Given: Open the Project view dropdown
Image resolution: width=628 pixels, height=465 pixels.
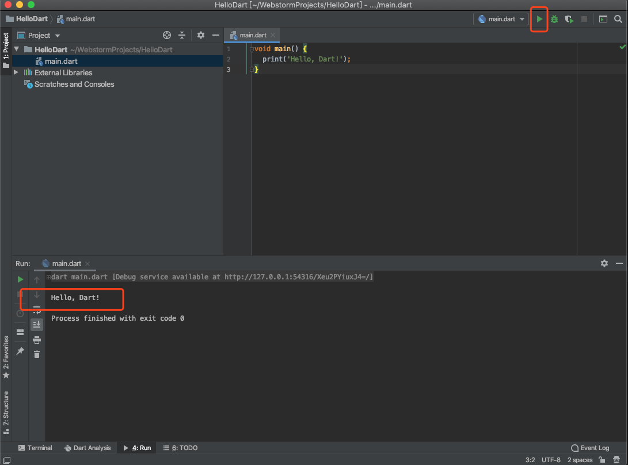Looking at the screenshot, I should [x=39, y=35].
